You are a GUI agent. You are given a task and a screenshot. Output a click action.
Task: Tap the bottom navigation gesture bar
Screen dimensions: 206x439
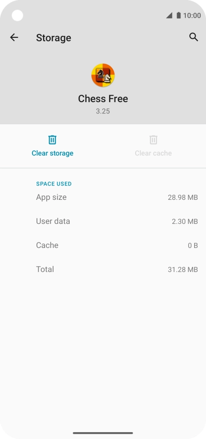[103, 433]
